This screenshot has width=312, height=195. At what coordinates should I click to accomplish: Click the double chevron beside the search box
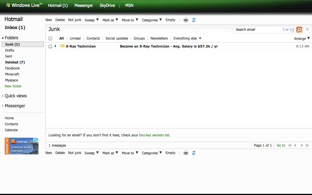coord(307,29)
